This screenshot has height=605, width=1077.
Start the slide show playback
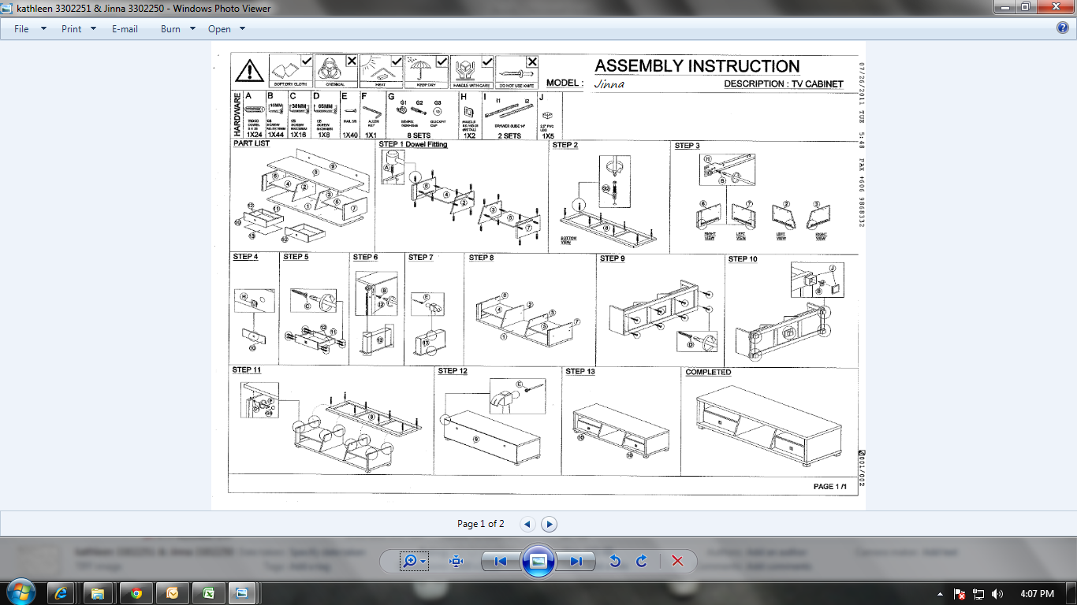click(538, 561)
